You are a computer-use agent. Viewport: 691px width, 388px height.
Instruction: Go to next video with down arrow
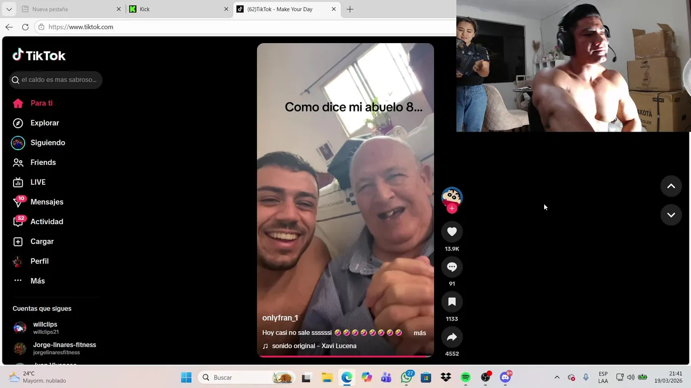click(x=671, y=214)
